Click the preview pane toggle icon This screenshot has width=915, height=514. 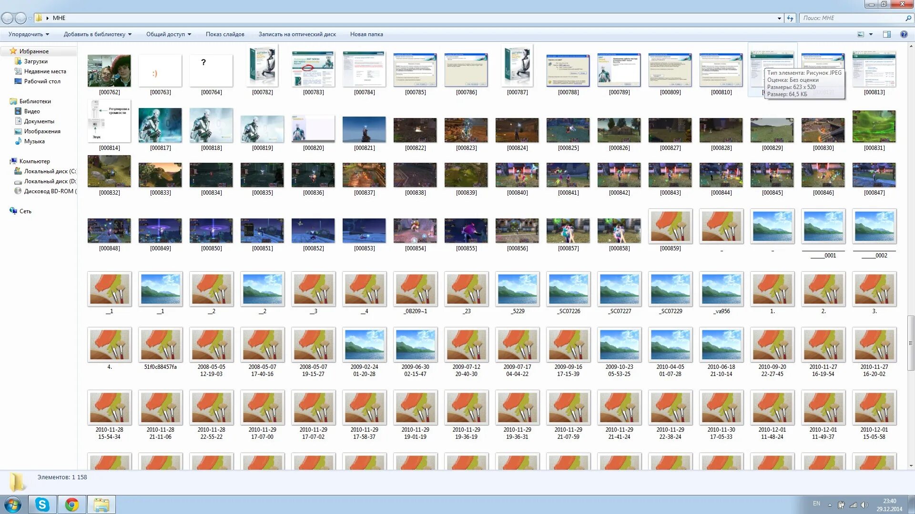click(886, 34)
